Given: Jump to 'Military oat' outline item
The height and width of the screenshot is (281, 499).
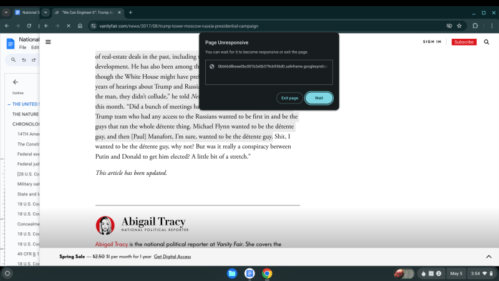Looking at the screenshot, I should (28, 184).
